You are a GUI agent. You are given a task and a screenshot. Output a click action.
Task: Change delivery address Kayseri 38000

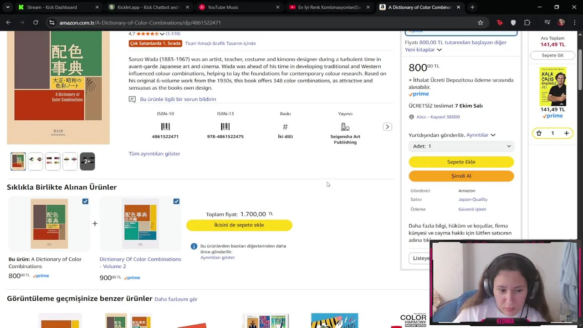438,117
